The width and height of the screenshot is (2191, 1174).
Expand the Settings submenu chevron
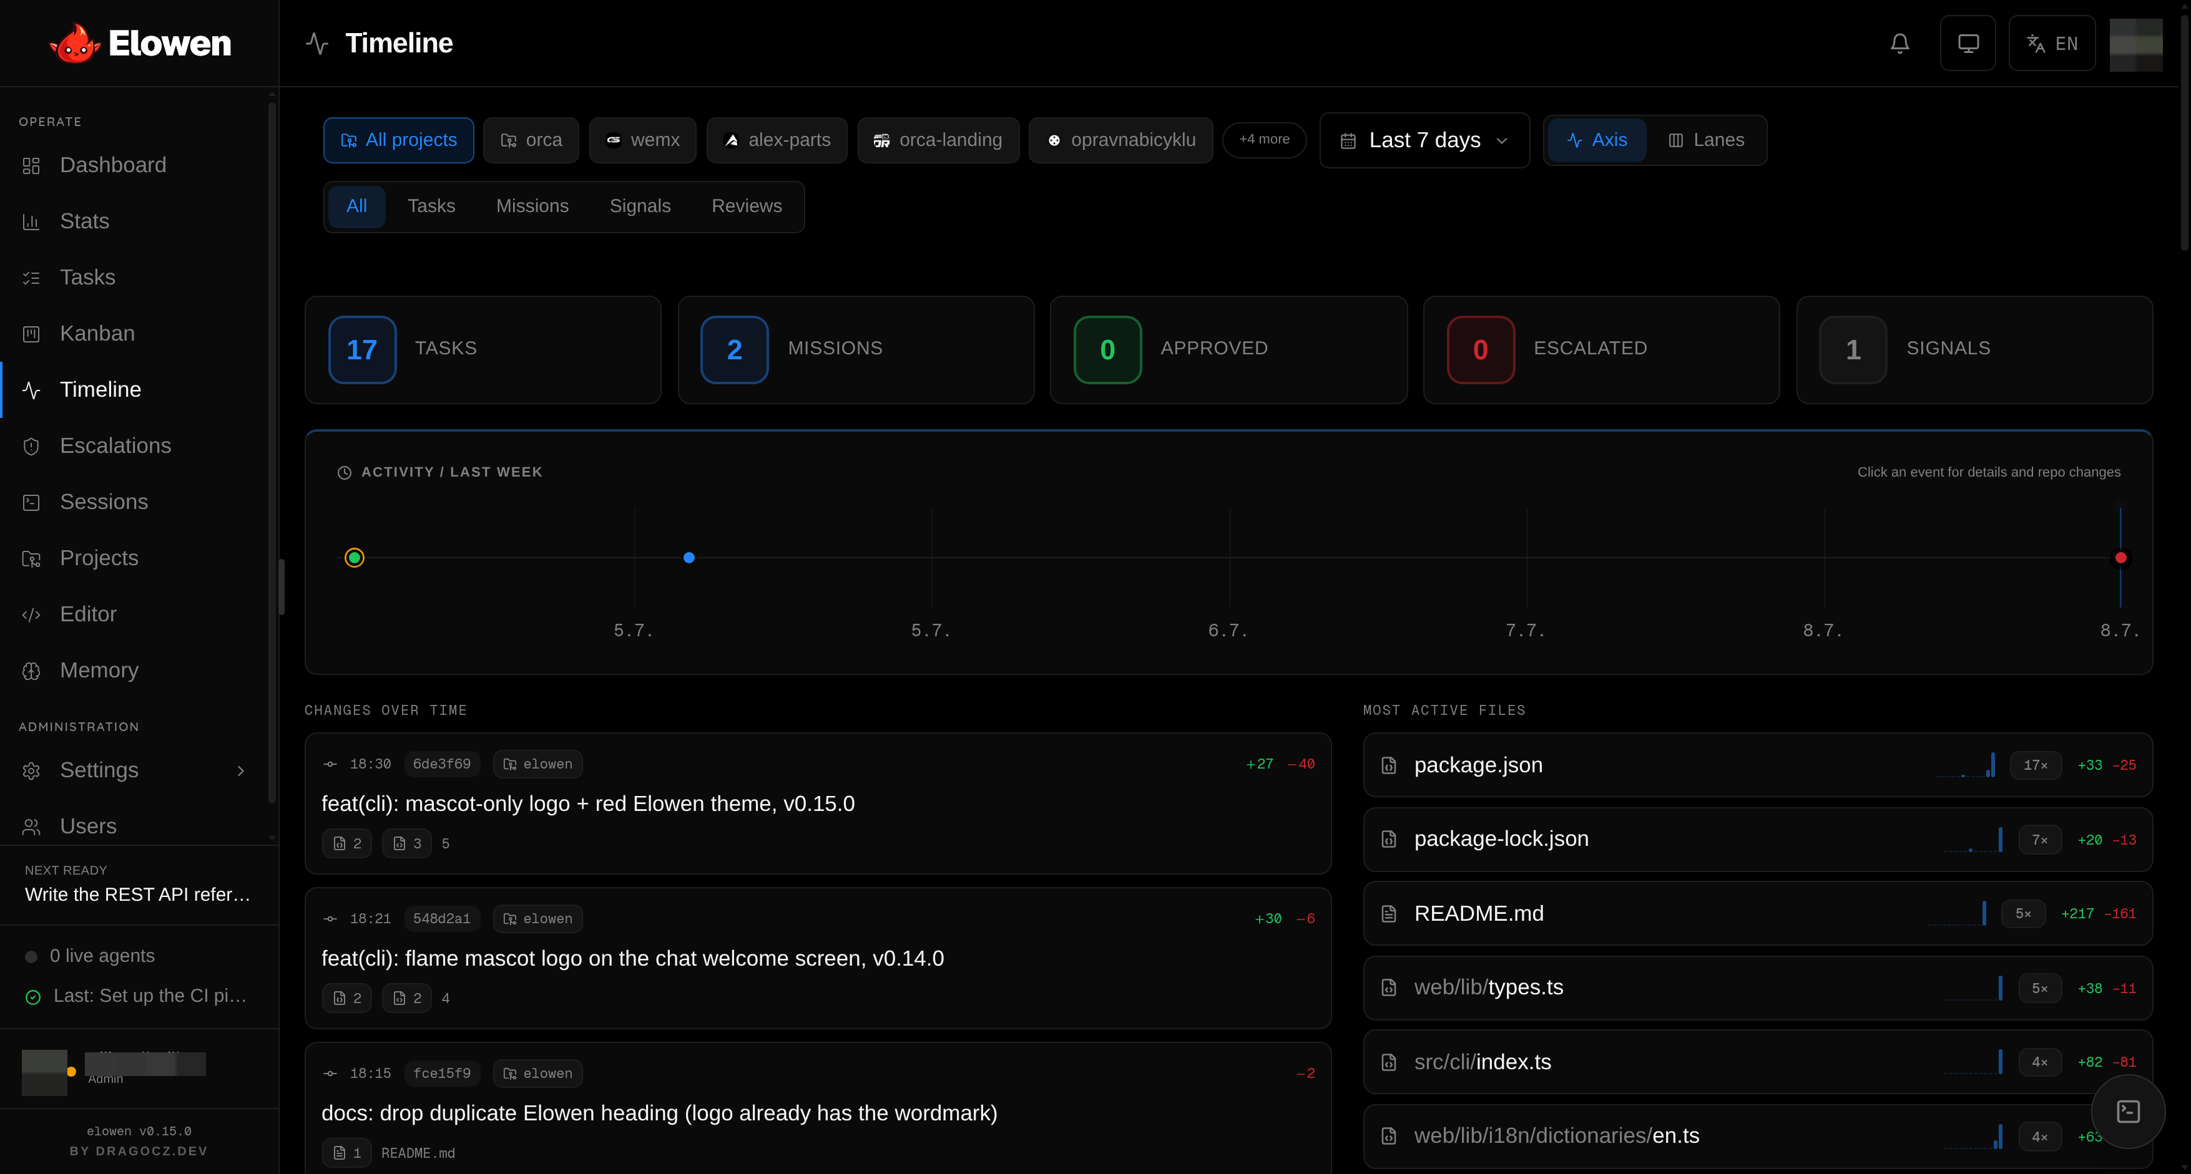pos(241,770)
